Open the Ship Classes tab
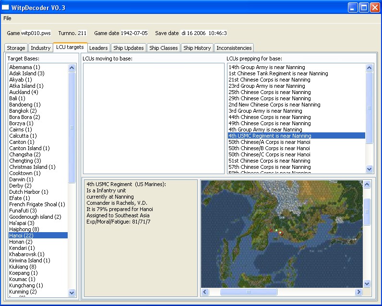 pos(164,48)
